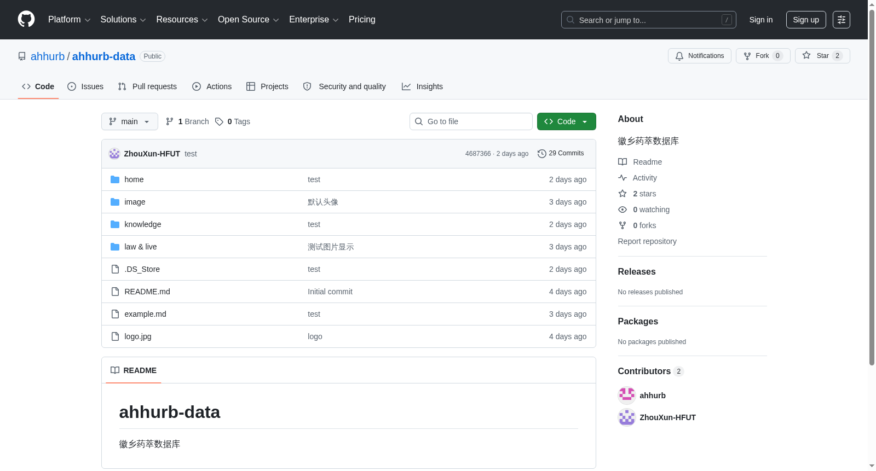Expand the Solutions menu
This screenshot has height=471, width=876.
pos(123,20)
